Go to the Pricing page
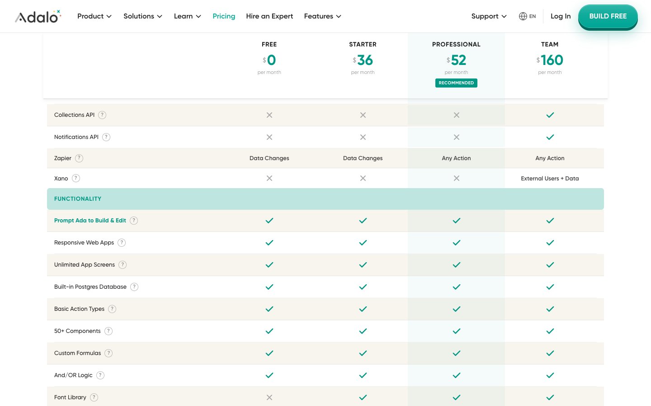651x406 pixels. coord(224,16)
